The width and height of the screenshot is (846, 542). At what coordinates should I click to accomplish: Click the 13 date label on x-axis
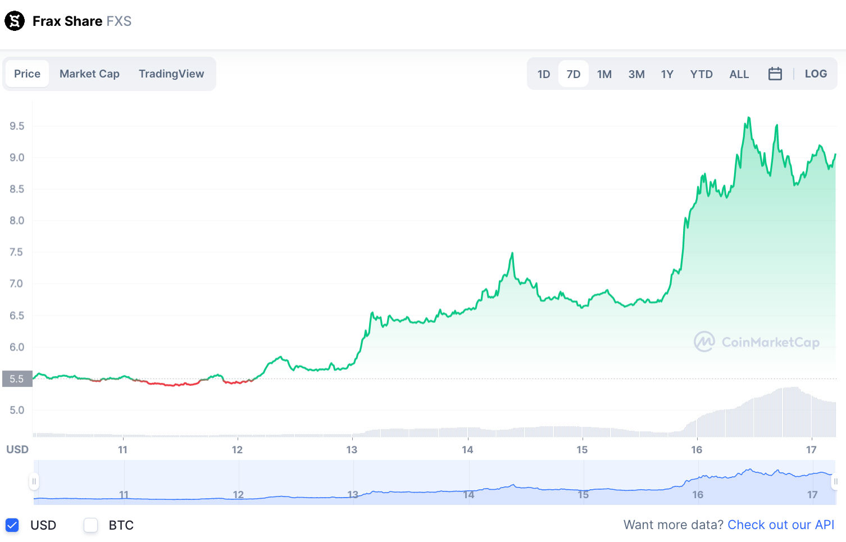pos(352,450)
